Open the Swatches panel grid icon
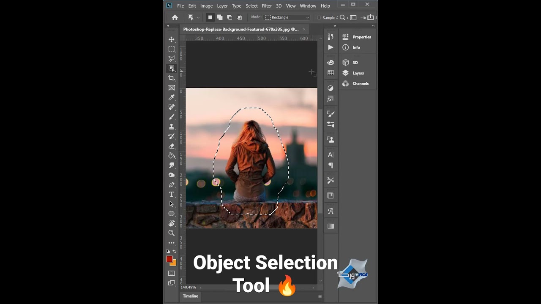 (x=331, y=73)
